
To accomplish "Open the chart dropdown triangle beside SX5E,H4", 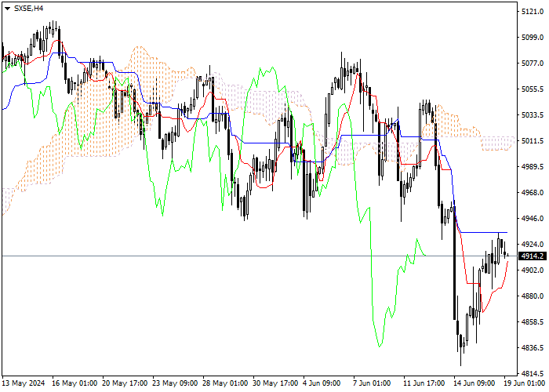I will click(7, 9).
